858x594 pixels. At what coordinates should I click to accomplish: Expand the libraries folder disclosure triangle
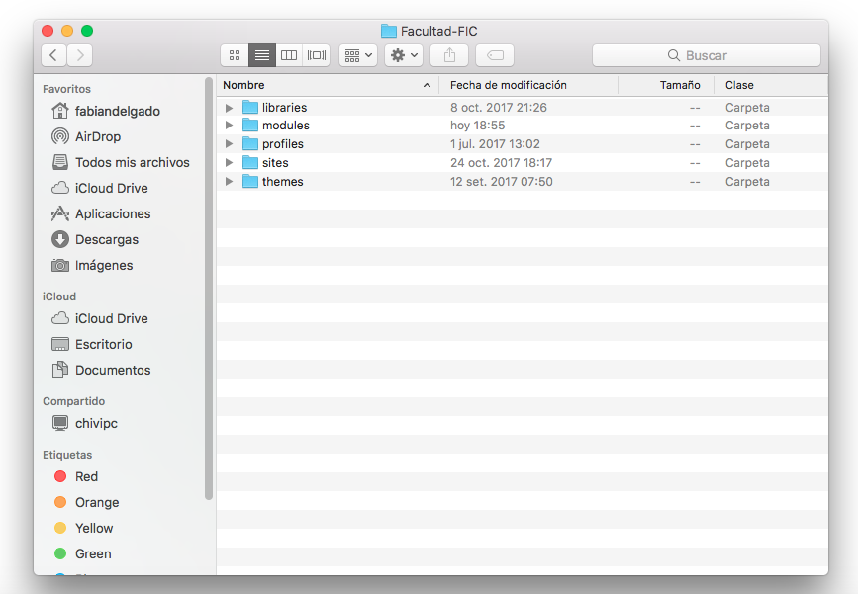click(x=230, y=108)
